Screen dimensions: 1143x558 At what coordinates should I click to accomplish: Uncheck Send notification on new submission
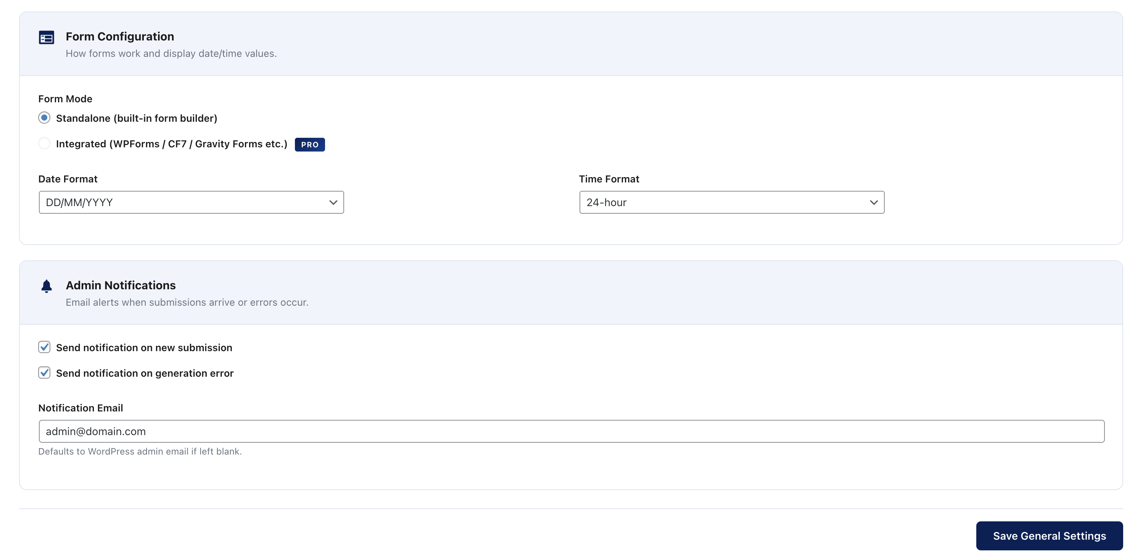point(44,347)
